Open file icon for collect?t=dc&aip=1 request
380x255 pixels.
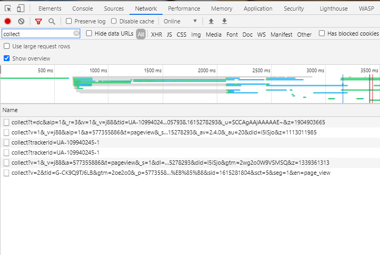(x=6, y=123)
